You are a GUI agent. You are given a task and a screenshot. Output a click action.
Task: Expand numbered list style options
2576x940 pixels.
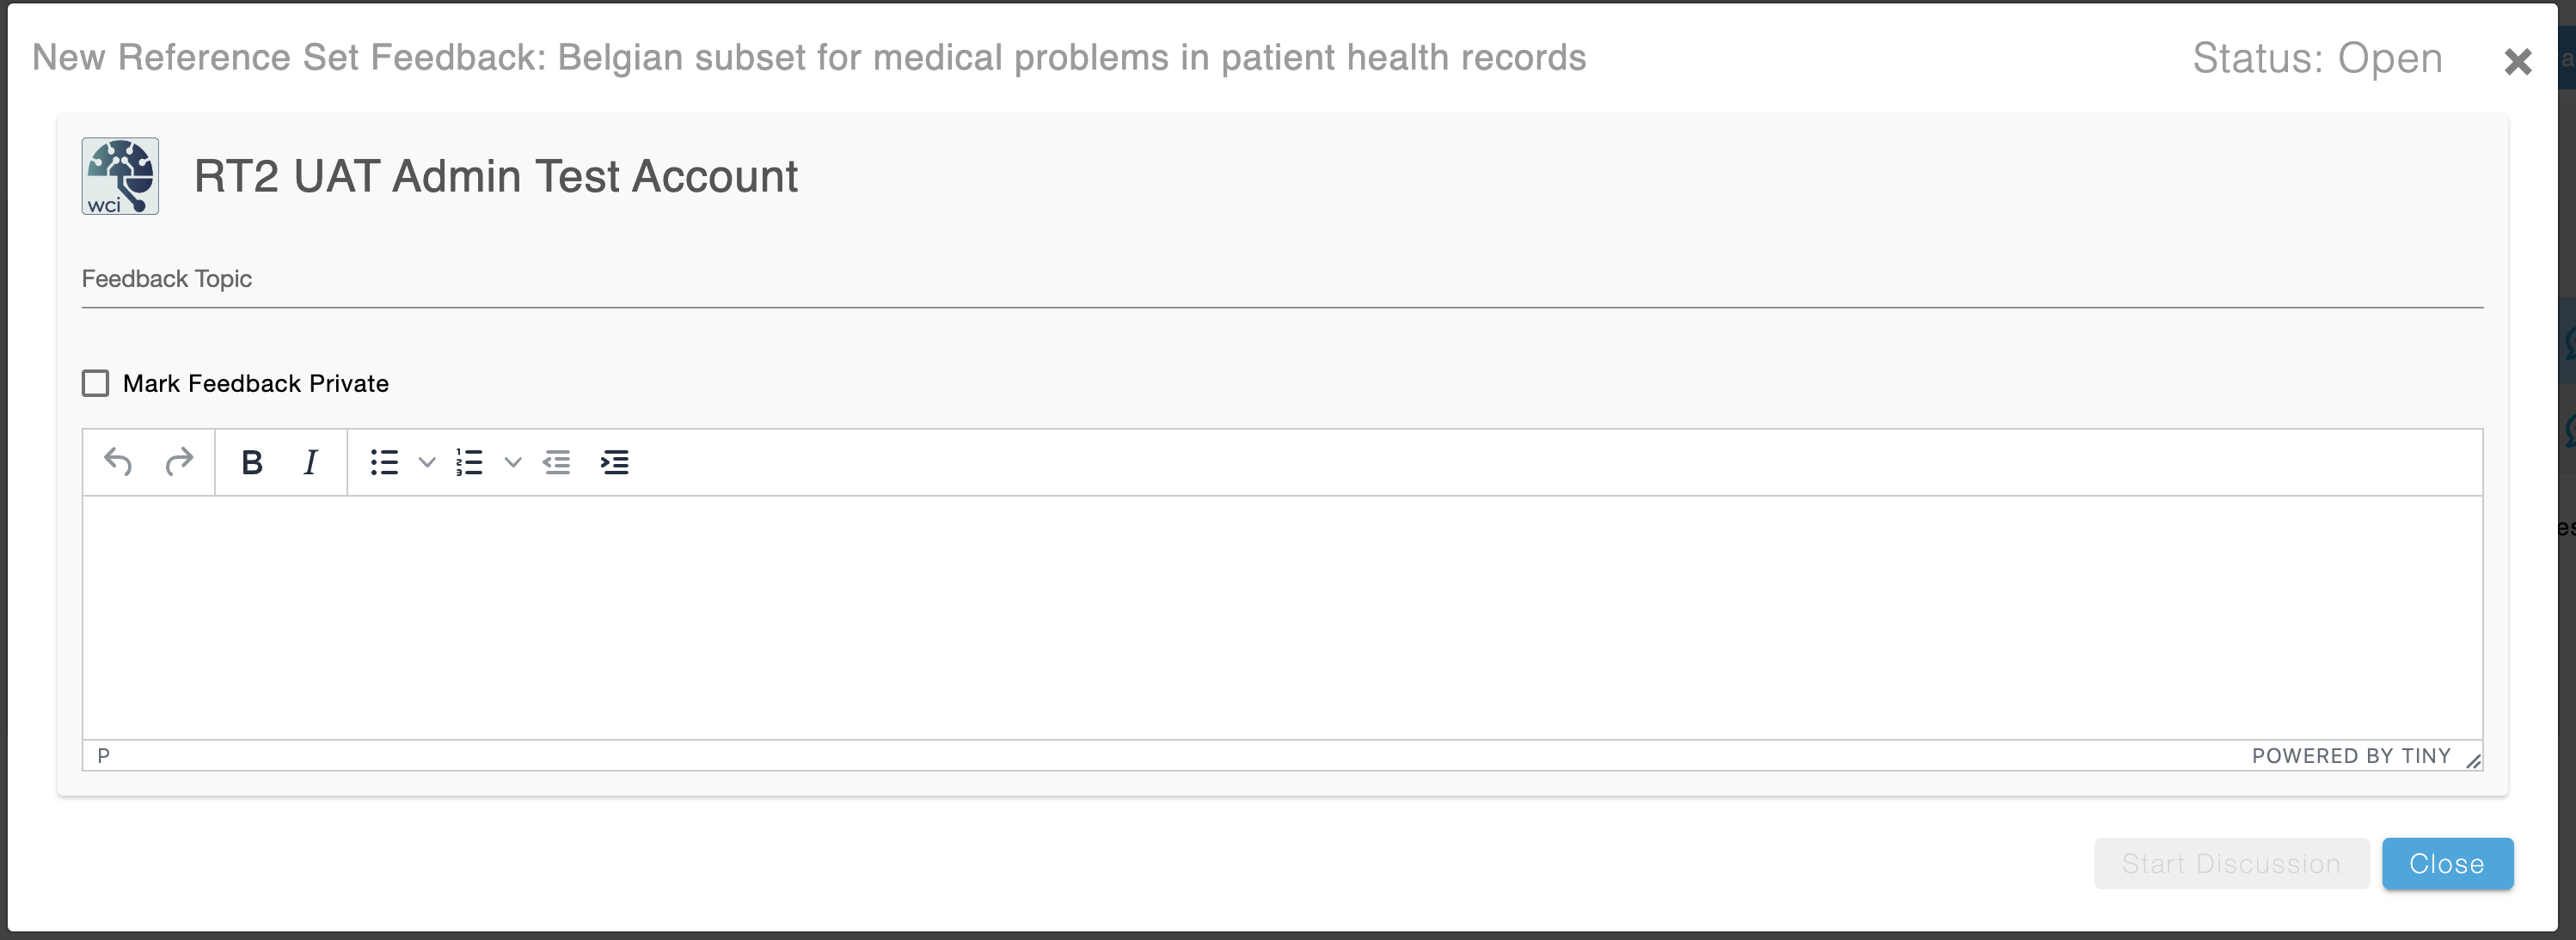point(513,462)
